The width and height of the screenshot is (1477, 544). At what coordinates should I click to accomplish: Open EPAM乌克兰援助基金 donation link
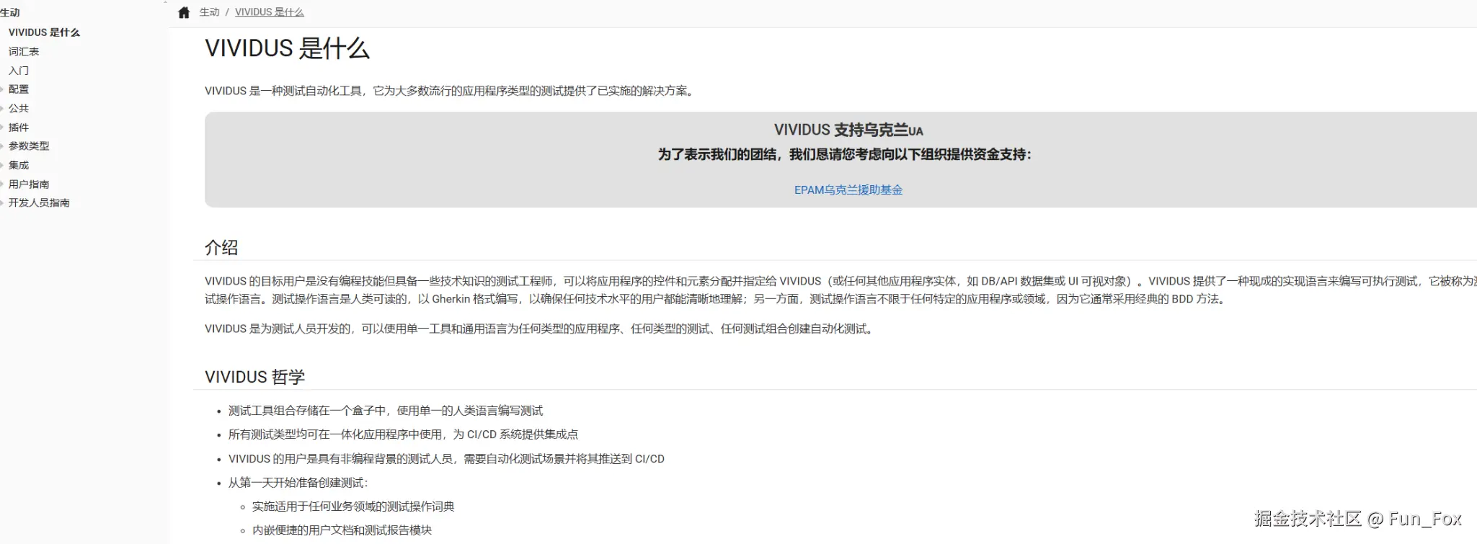point(848,190)
